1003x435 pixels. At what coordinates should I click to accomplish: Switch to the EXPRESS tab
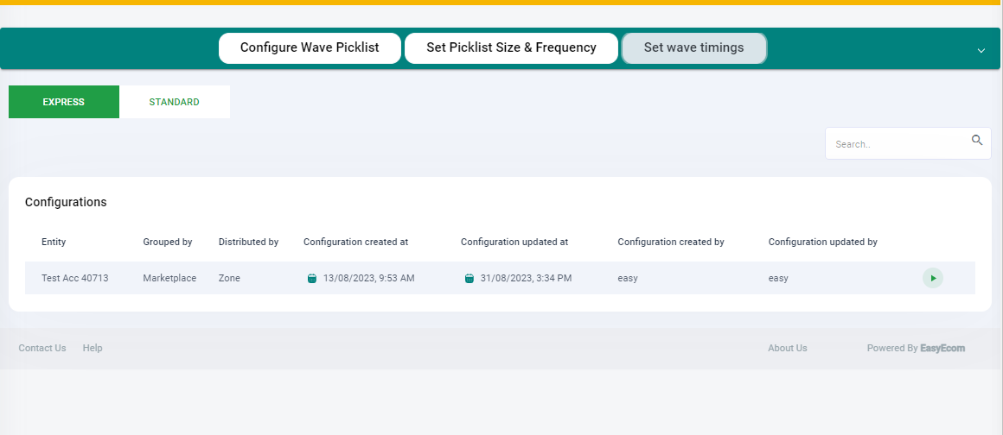pos(64,102)
